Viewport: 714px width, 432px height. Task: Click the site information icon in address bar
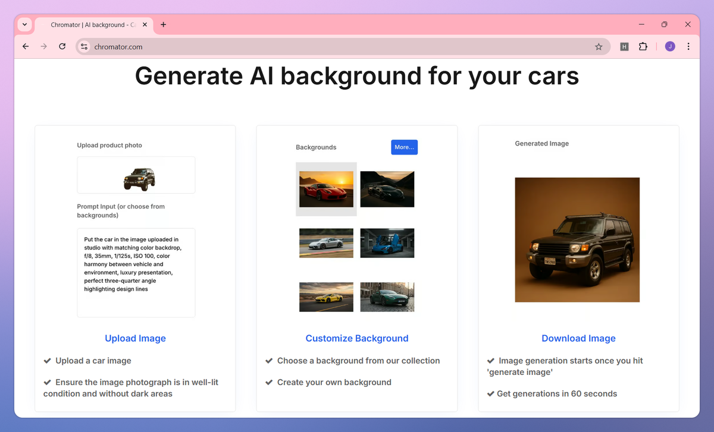coord(84,46)
